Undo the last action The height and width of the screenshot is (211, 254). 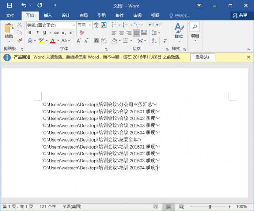[x=24, y=5]
